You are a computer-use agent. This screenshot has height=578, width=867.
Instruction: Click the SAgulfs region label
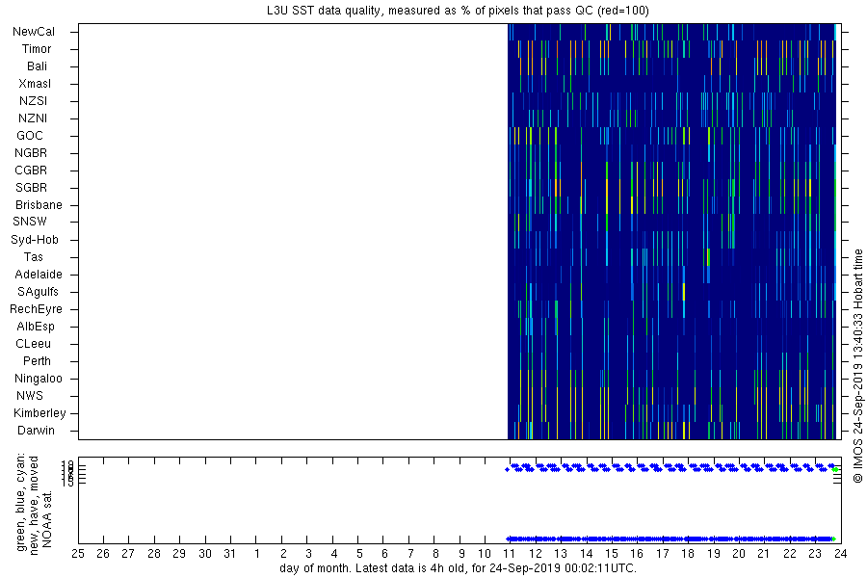coord(38,292)
